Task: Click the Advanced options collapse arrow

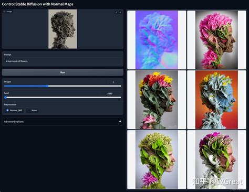Action: click(x=120, y=121)
